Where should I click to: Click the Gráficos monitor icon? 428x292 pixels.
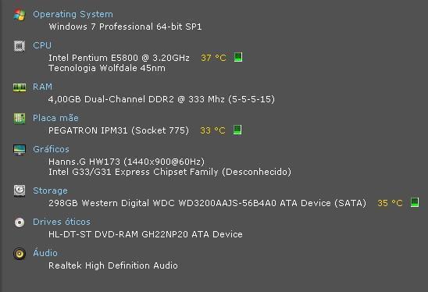coord(20,150)
